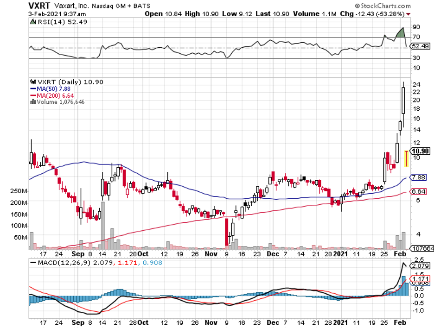This screenshot has height=328, width=434.
Task: Click the 'MACD(12,26,9) 2.079' label
Action: point(75,263)
